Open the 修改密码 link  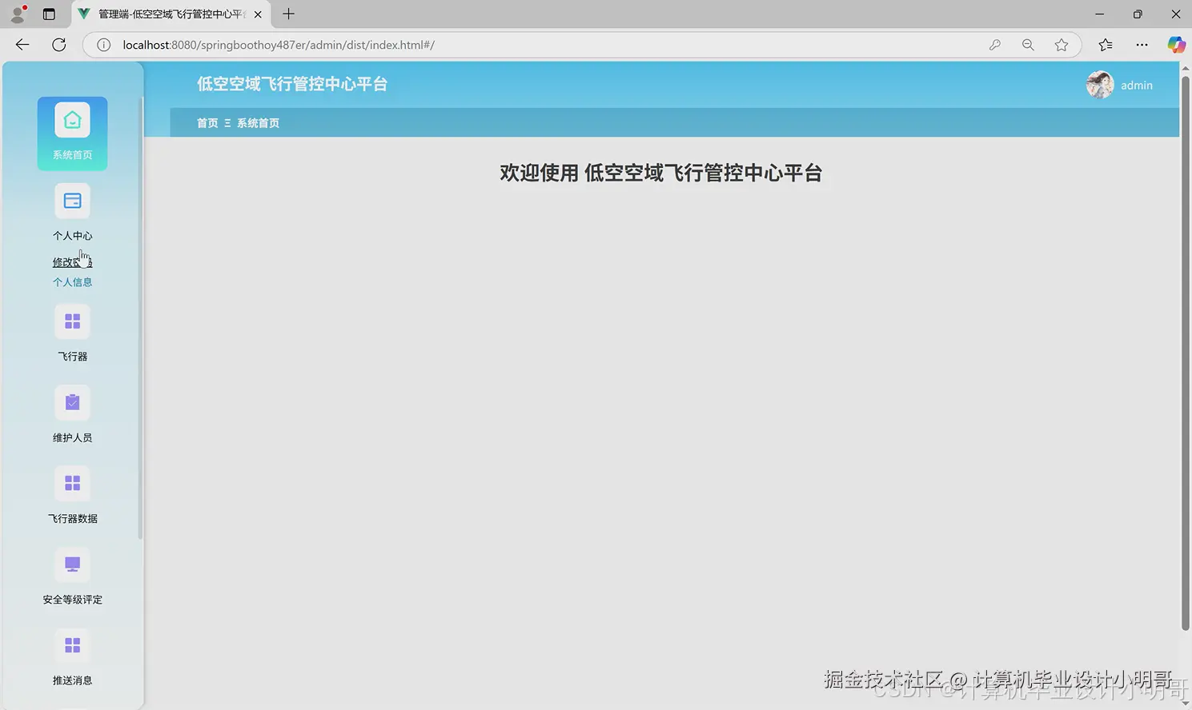(72, 261)
